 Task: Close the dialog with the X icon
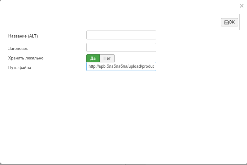click(242, 6)
